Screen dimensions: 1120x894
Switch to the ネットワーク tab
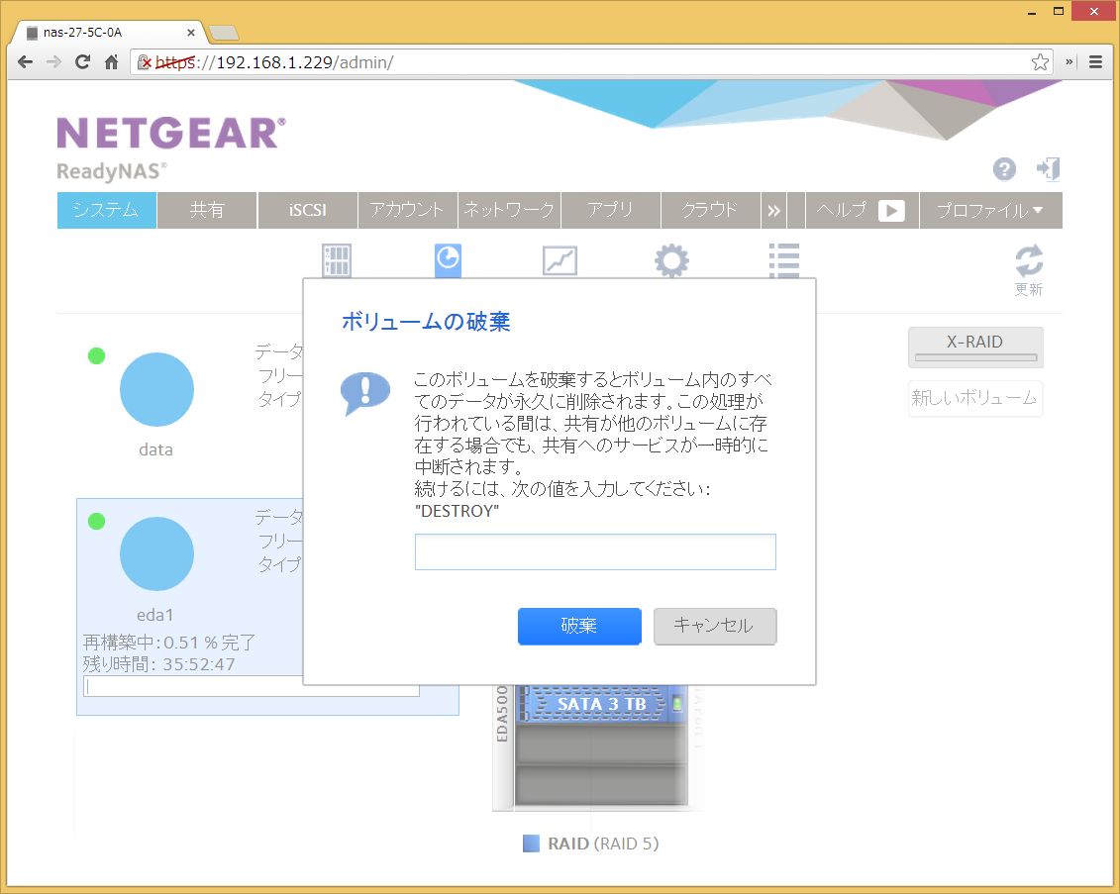(509, 210)
